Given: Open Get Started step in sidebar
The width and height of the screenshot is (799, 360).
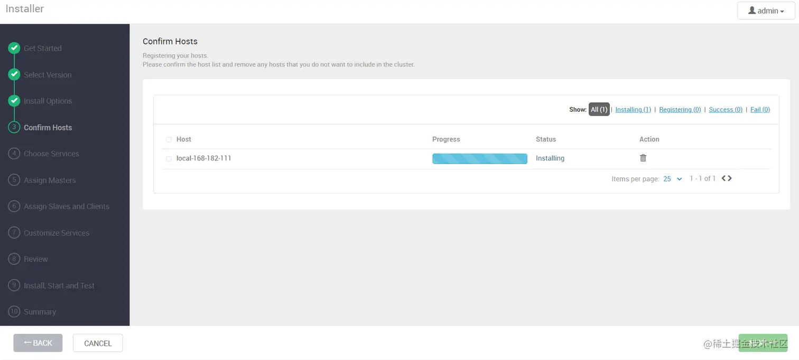Looking at the screenshot, I should (43, 48).
